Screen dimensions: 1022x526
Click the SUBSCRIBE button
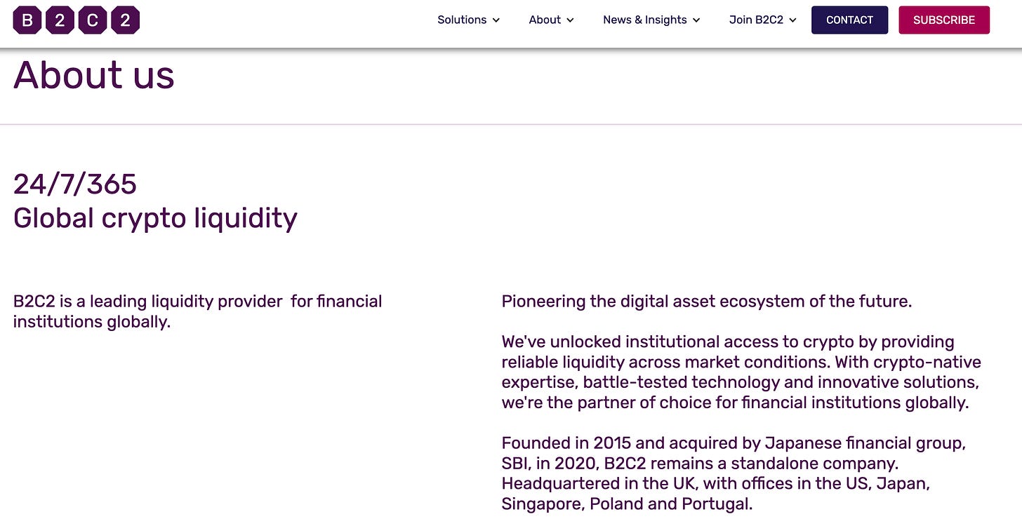944,20
